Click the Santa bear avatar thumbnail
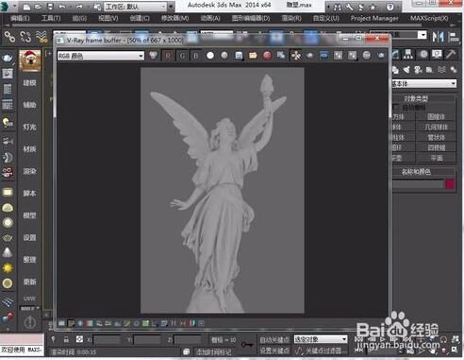 click(x=30, y=60)
